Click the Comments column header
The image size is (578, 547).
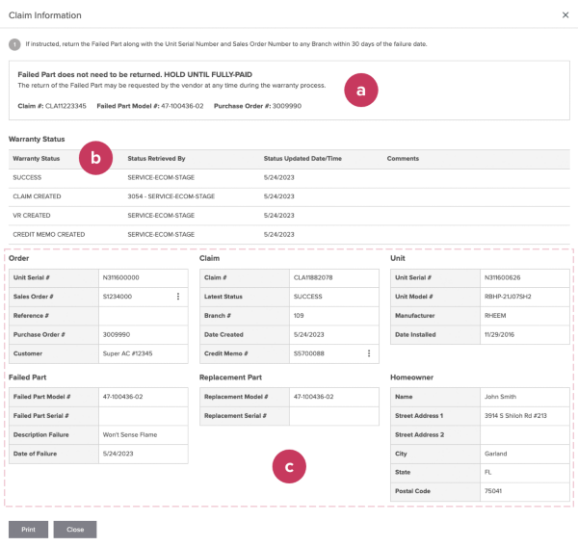[402, 158]
